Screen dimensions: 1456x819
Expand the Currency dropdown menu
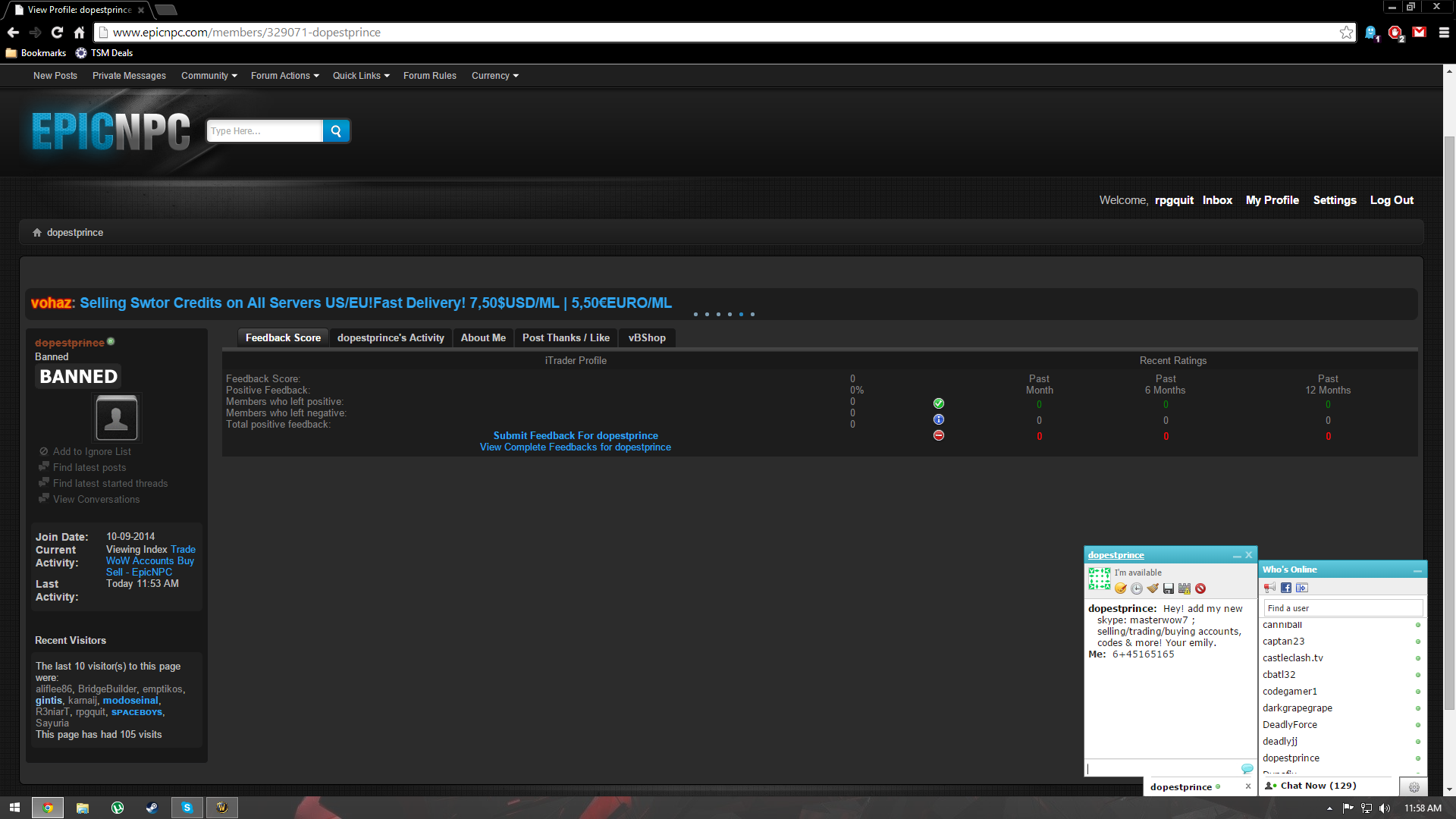495,76
